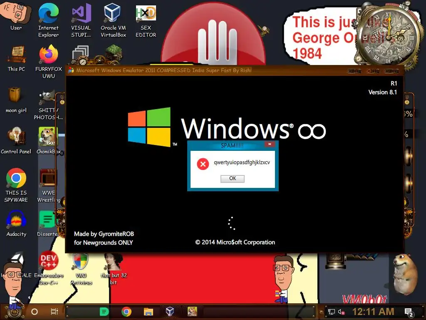Screen dimensions: 426x320
Task: Click the 12:11 AM taskbar clock
Action: [373, 312]
